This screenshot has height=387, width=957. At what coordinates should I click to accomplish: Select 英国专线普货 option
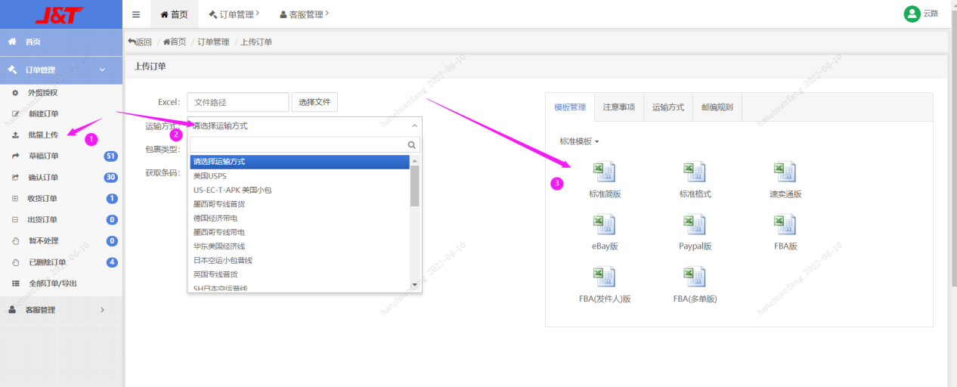(x=299, y=274)
